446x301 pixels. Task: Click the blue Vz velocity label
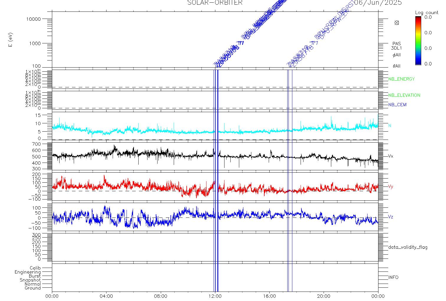tap(391, 217)
